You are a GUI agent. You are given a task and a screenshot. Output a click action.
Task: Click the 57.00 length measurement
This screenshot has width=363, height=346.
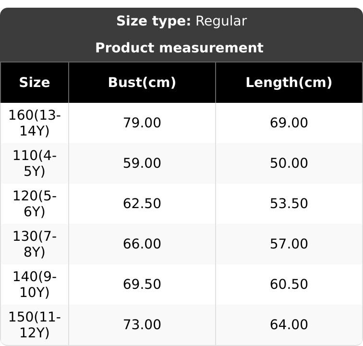pyautogui.click(x=289, y=244)
